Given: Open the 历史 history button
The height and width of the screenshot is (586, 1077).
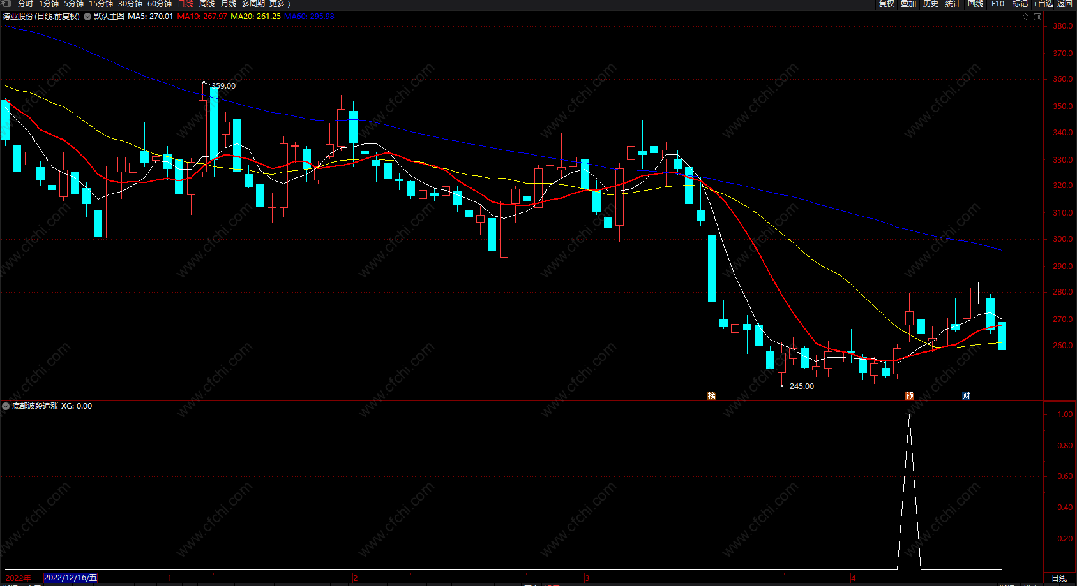Looking at the screenshot, I should pyautogui.click(x=931, y=4).
